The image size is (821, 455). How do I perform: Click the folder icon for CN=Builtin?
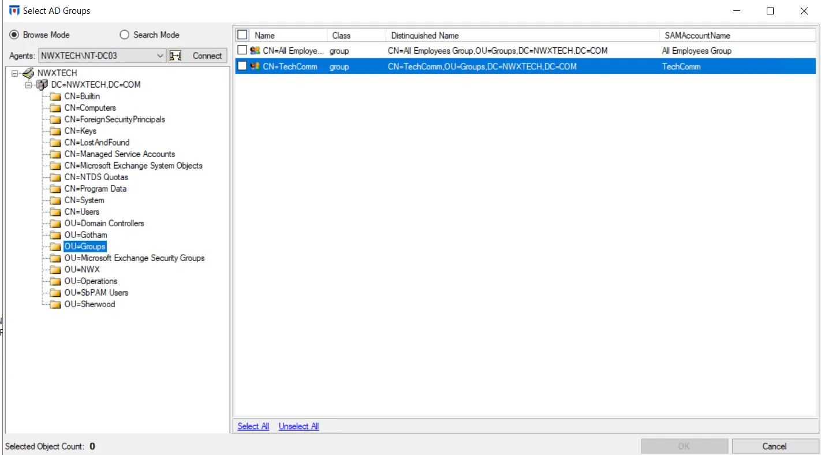click(x=55, y=96)
